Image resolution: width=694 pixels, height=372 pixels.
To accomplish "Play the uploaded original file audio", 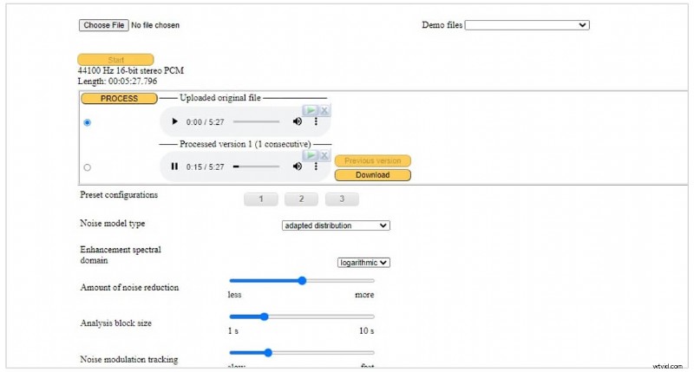I will [x=174, y=122].
